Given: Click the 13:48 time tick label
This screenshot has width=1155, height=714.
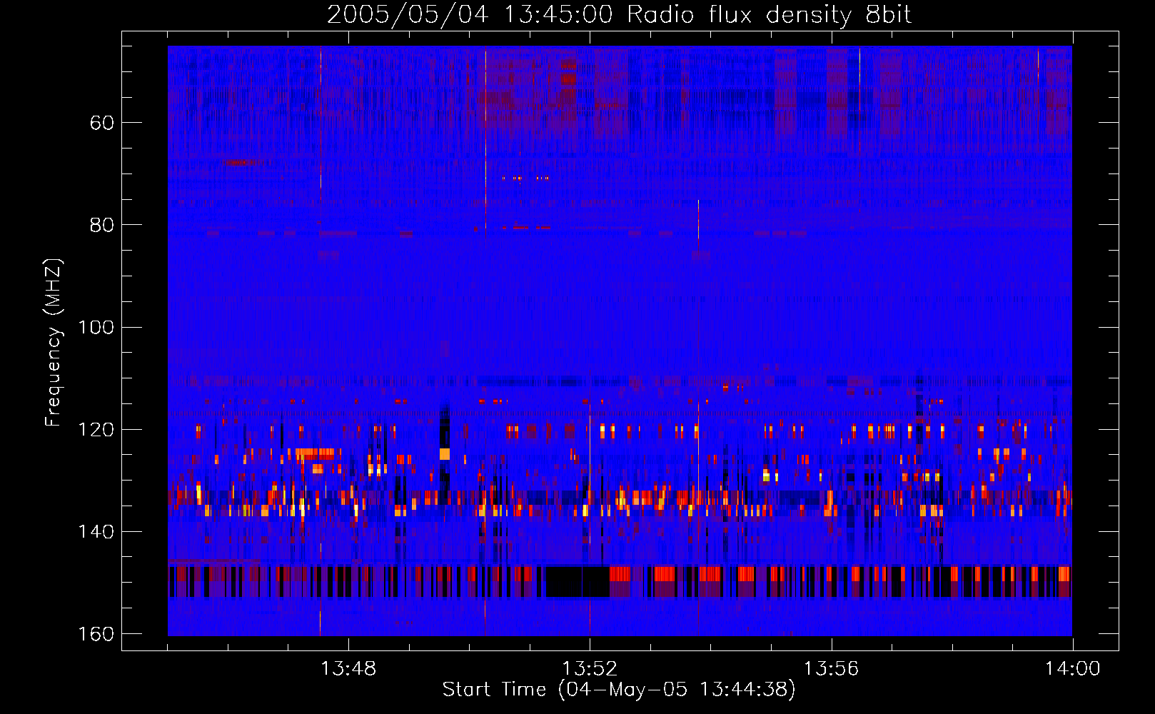Looking at the screenshot, I should (348, 668).
